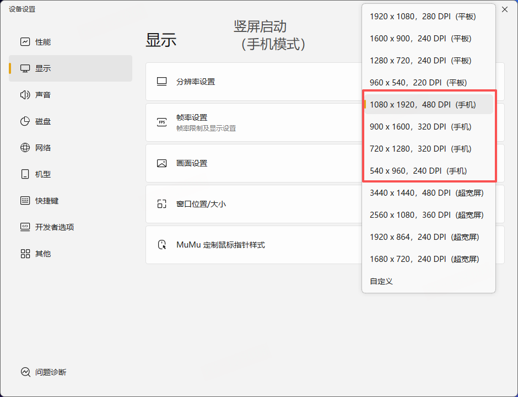Choose 2560 x 1080, 360 DPI (超宽屏)
518x397 pixels.
coord(429,215)
